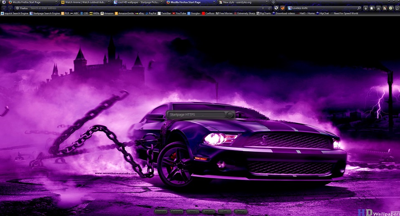Open the Stylish S toolbar icon
Screen dimensions: 400x216
tap(385, 8)
